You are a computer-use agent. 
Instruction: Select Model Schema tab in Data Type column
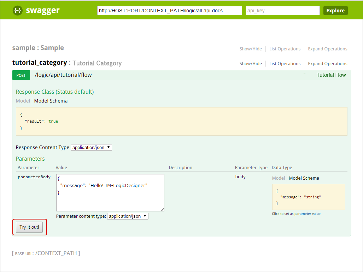tap(304, 178)
